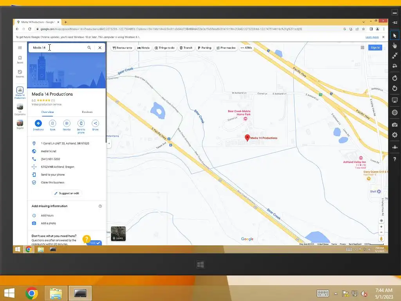Filter map by Things to do chip
The image size is (401, 301).
tap(164, 48)
